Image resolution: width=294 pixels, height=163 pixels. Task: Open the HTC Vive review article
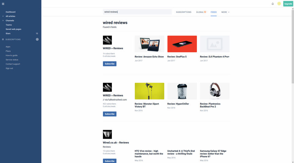pos(149,153)
